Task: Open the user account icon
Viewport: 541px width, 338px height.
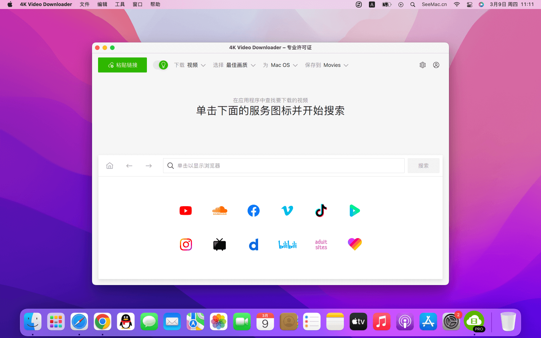Action: (436, 65)
